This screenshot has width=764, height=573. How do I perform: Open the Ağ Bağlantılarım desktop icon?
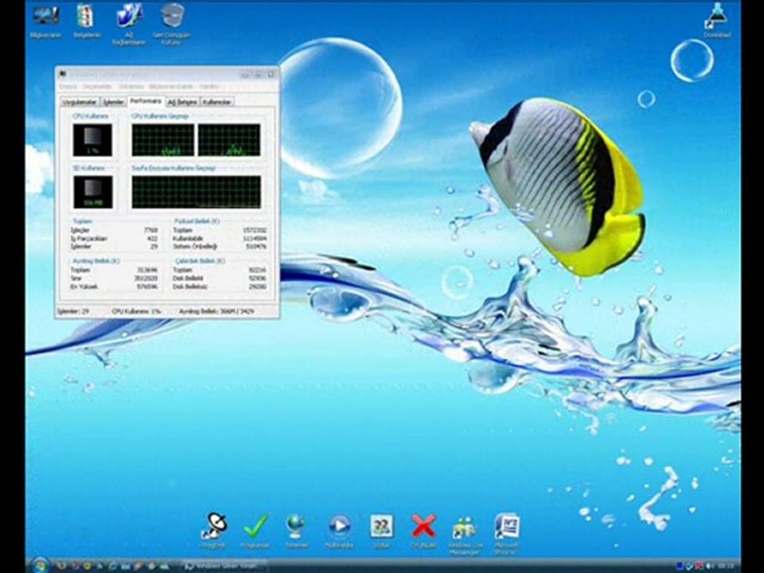(130, 23)
